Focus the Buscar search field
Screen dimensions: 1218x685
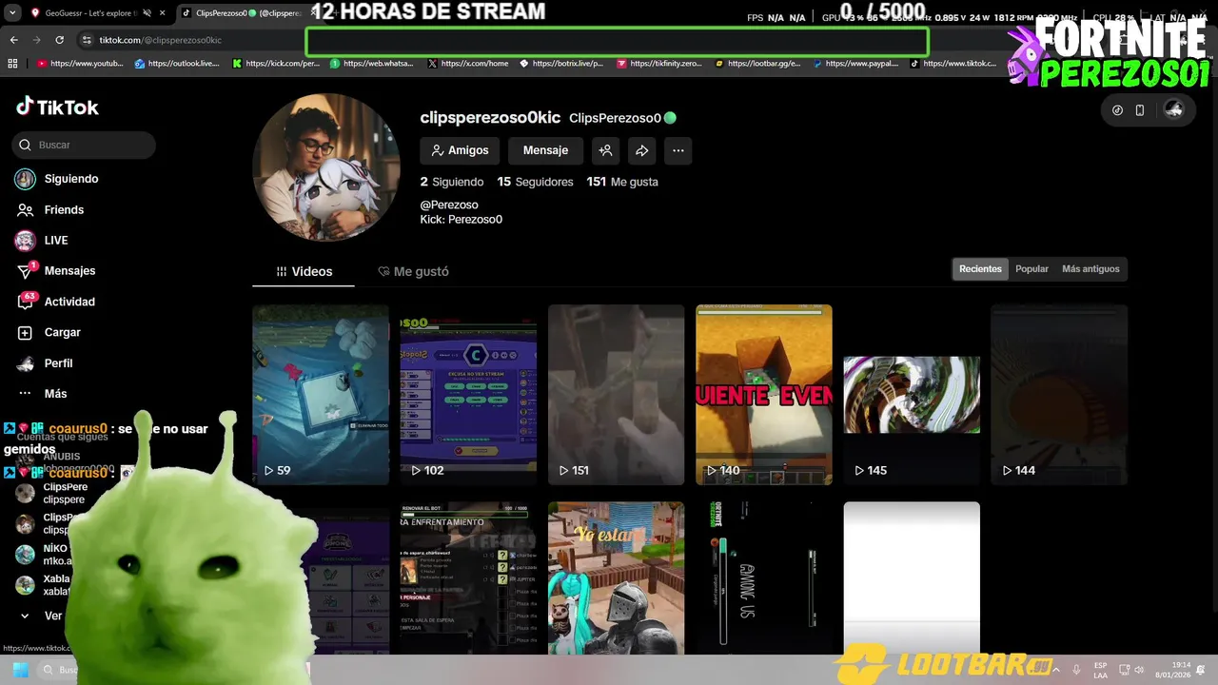(84, 145)
